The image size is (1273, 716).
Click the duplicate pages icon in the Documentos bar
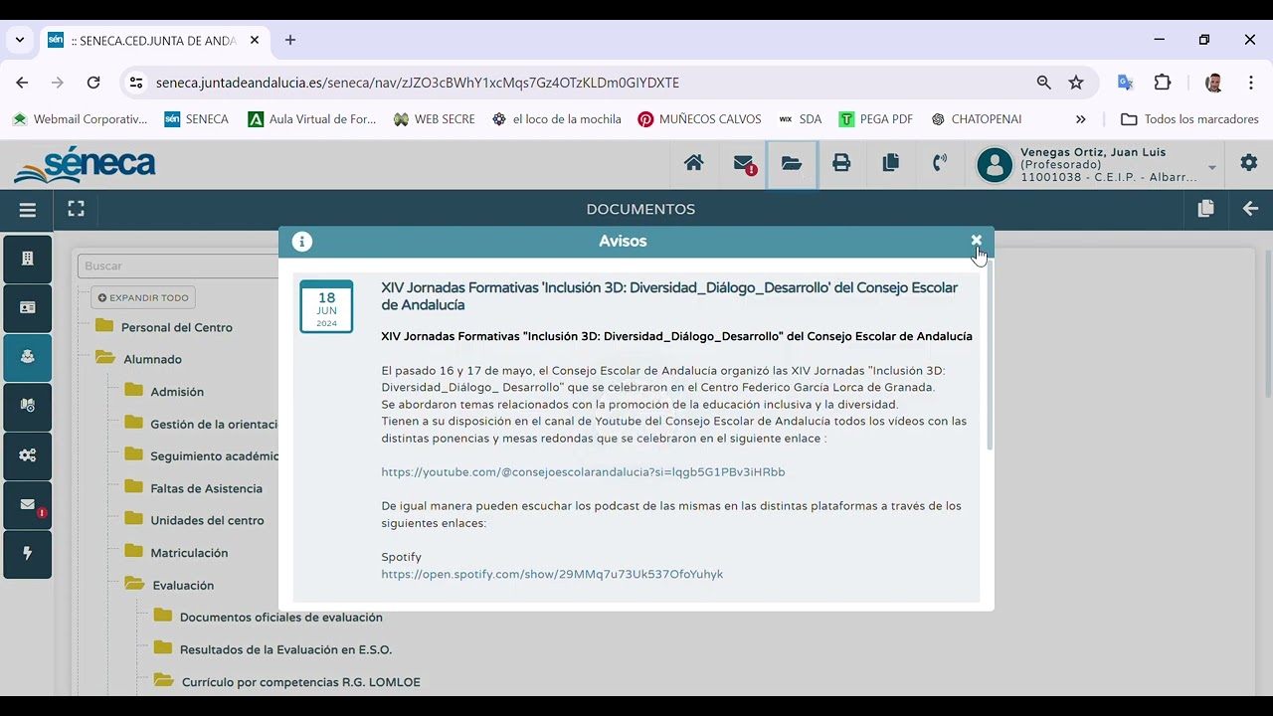[x=1206, y=209]
